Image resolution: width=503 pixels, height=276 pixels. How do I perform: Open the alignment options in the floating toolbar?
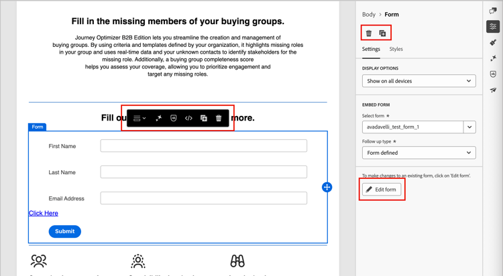click(139, 119)
